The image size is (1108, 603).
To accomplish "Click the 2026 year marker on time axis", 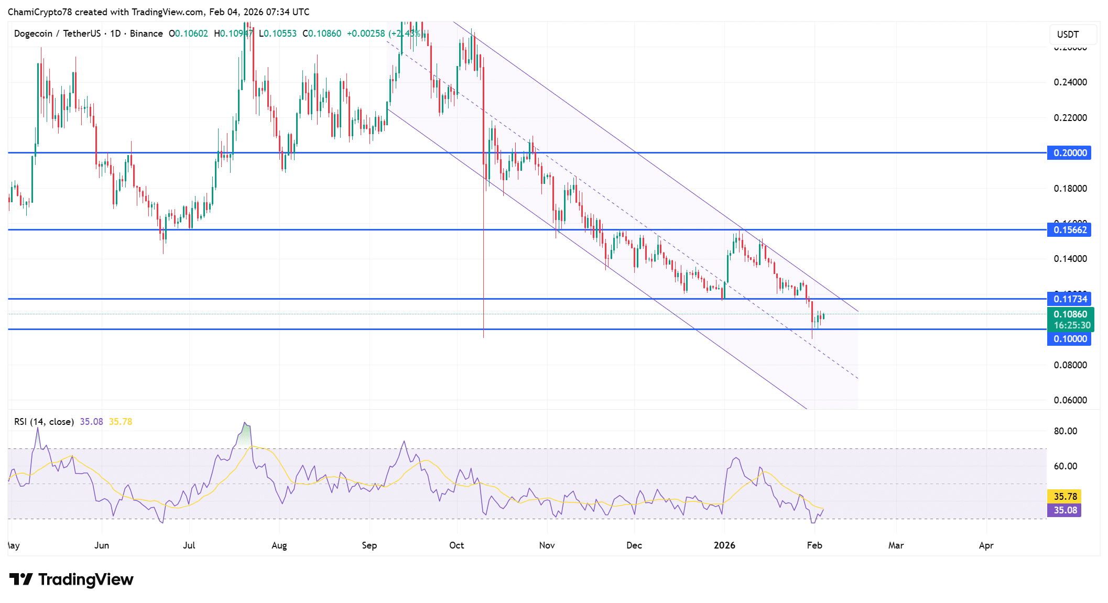I will coord(724,545).
